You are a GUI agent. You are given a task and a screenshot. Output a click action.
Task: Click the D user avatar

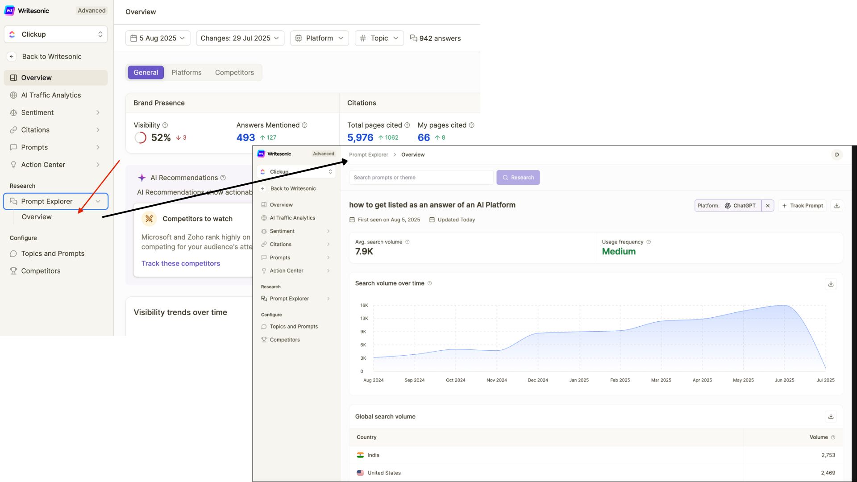(x=837, y=155)
